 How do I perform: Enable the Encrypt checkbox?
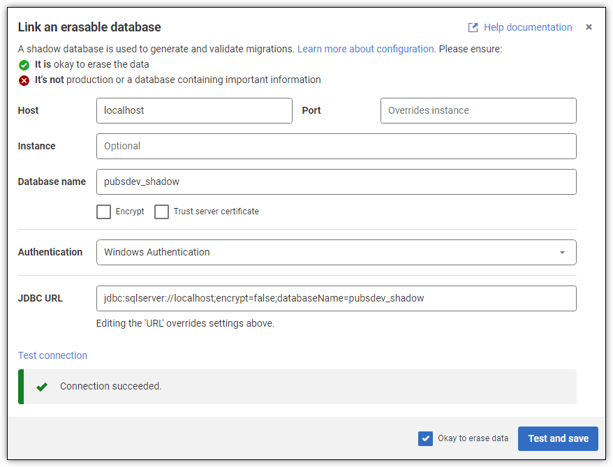coord(103,211)
